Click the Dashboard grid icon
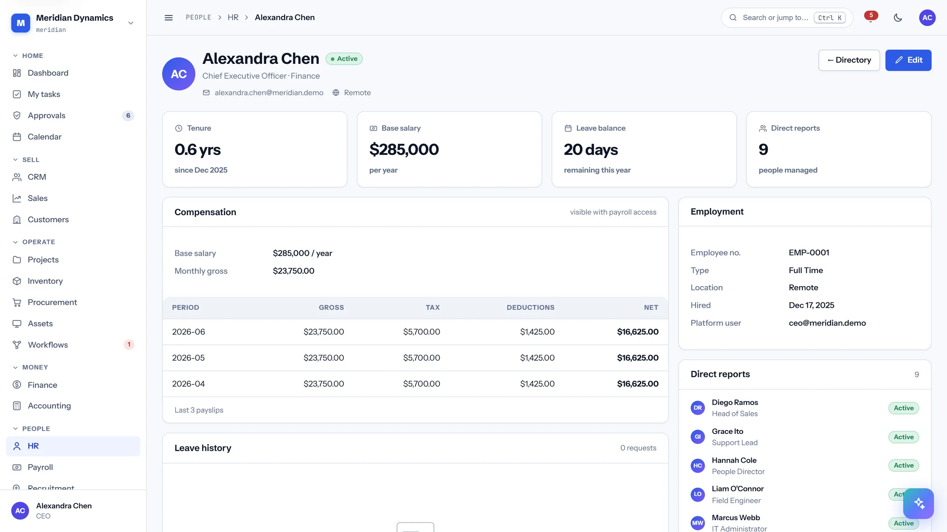The image size is (947, 532). (x=17, y=73)
